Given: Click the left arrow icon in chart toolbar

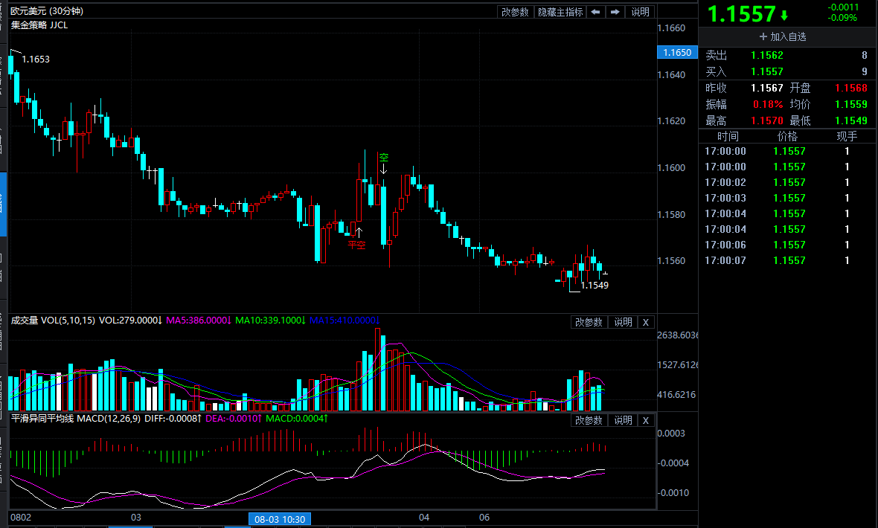Looking at the screenshot, I should [596, 12].
